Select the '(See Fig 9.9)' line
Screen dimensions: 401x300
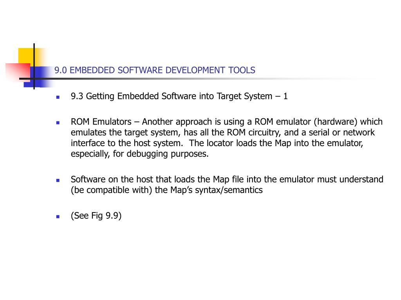[96, 216]
